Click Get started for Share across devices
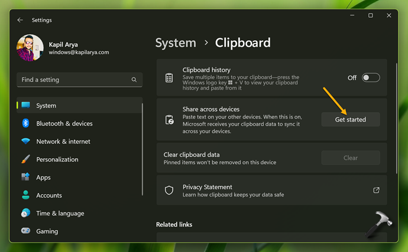Viewport: 408px width, 252px height. 350,119
